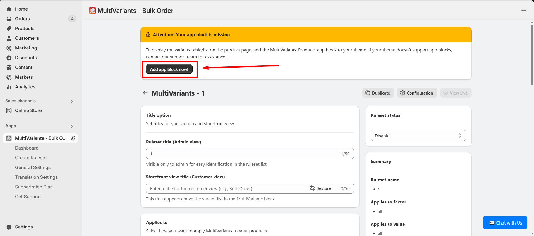Click the page vertical scrollbar
Image resolution: width=534 pixels, height=236 pixels.
(x=532, y=55)
